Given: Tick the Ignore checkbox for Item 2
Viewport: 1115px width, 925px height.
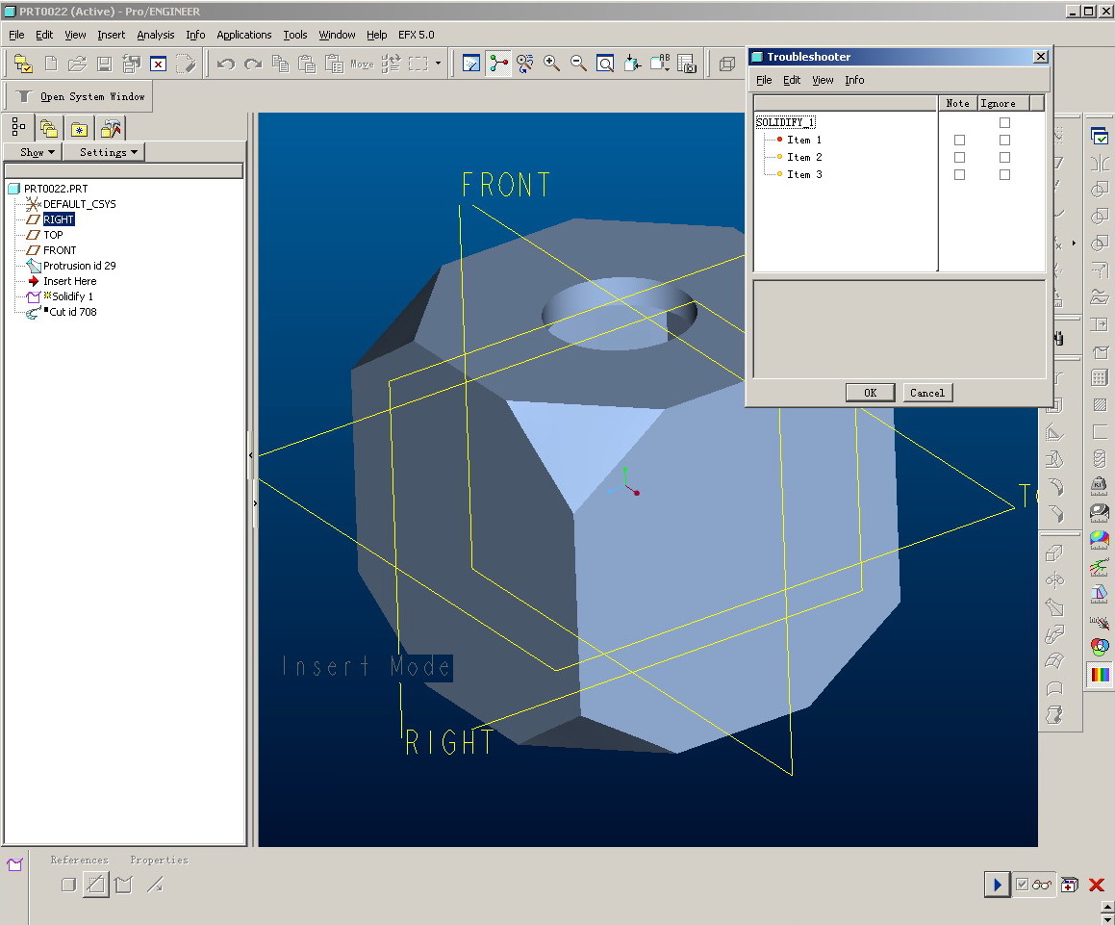Looking at the screenshot, I should tap(1004, 157).
